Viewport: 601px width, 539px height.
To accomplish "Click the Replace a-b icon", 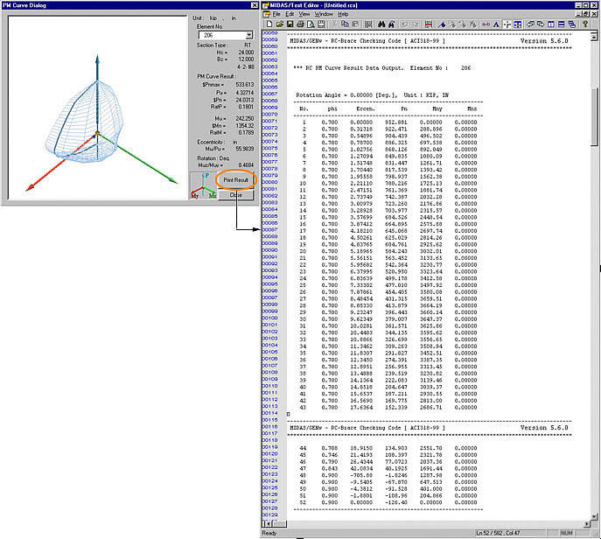I will coord(486,24).
